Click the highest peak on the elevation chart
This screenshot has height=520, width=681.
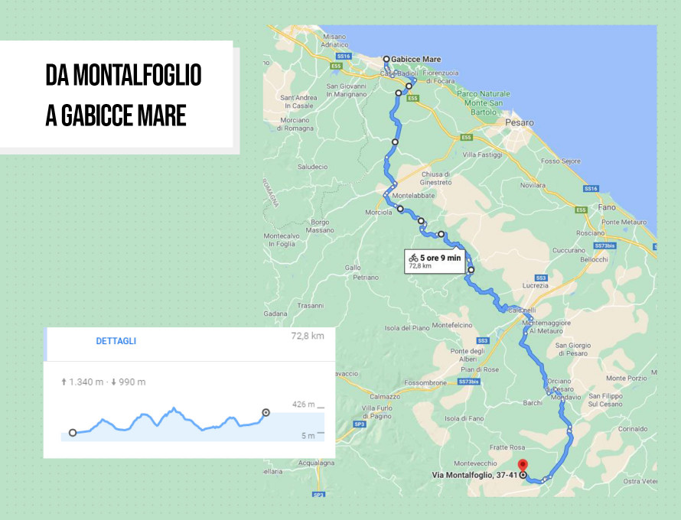click(174, 408)
